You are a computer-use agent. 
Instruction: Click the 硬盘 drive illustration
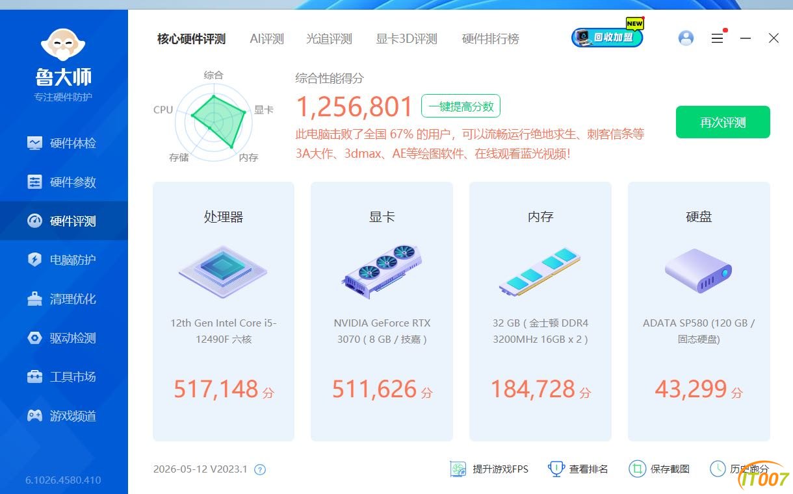pos(698,271)
